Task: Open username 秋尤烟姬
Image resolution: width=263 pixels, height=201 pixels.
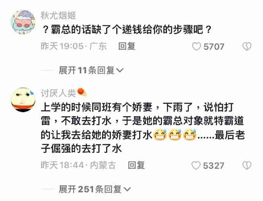Action: tap(58, 16)
